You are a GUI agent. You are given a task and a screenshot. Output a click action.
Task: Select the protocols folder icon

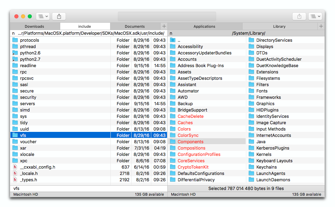coord(15,40)
